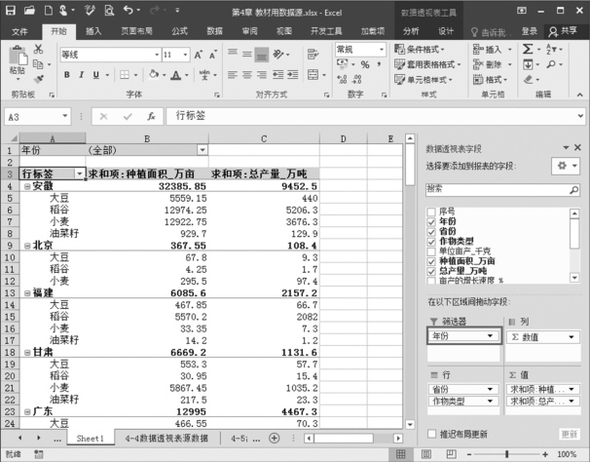Image resolution: width=590 pixels, height=462 pixels.
Task: Collapse the 甘肃 row group
Action: click(x=27, y=353)
